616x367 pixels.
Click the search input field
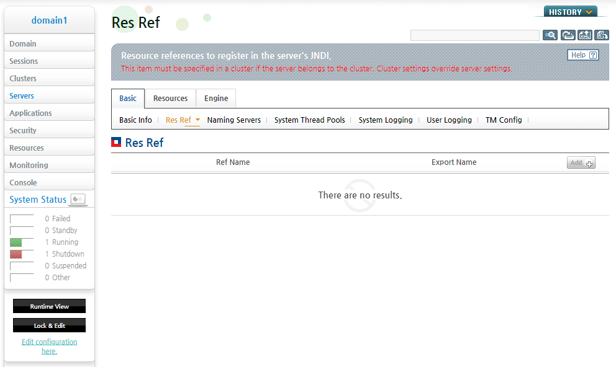[474, 35]
